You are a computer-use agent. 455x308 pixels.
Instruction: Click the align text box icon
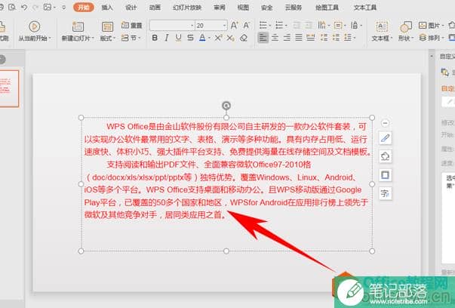338,25
